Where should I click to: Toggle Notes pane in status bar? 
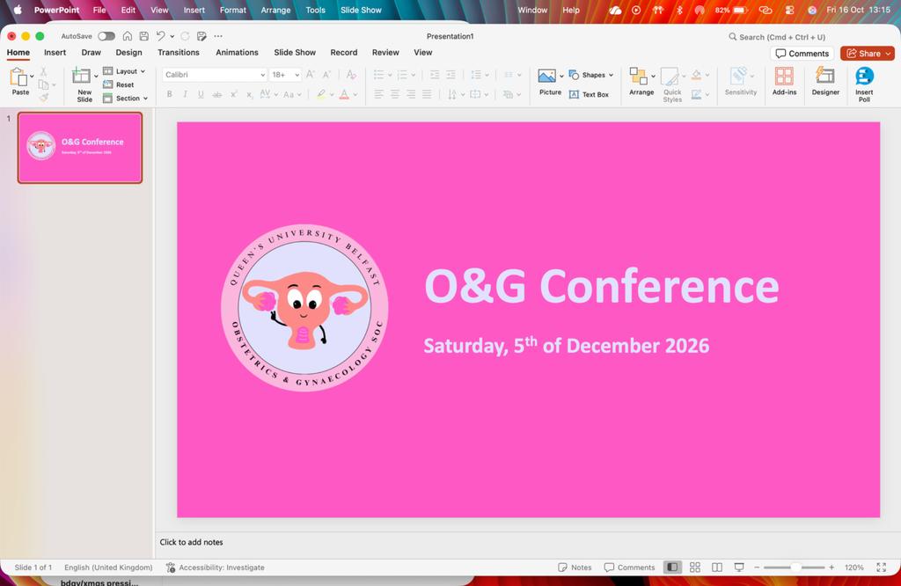coord(575,568)
